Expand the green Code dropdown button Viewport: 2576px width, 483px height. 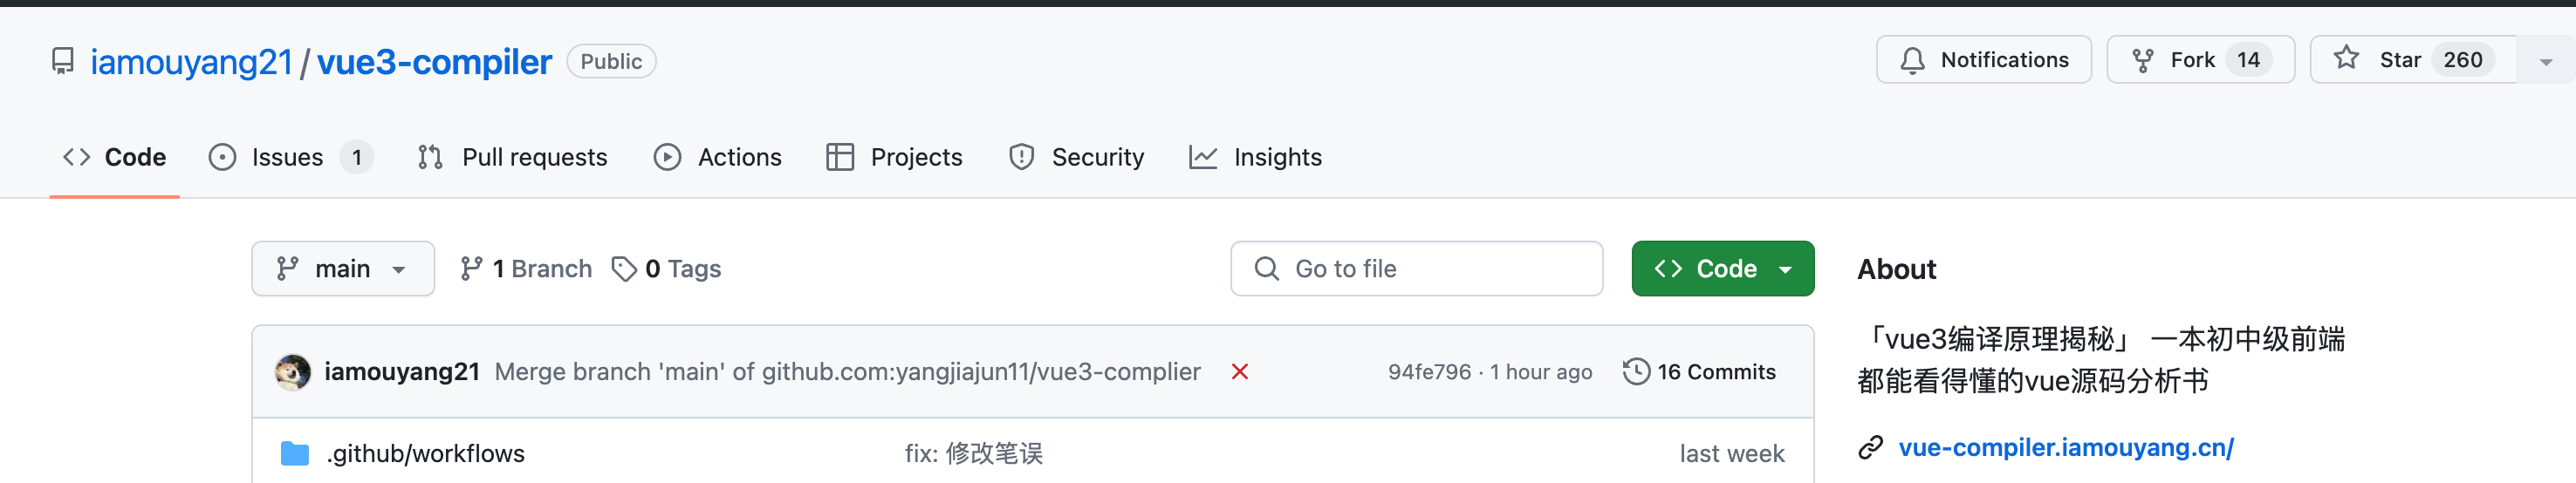point(1722,269)
